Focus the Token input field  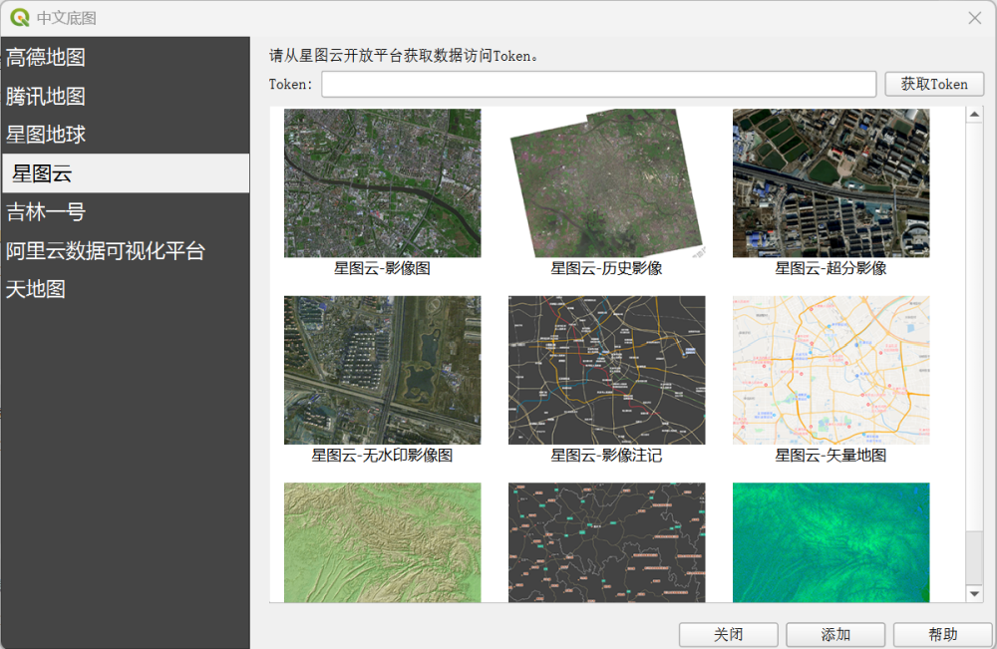pyautogui.click(x=598, y=85)
